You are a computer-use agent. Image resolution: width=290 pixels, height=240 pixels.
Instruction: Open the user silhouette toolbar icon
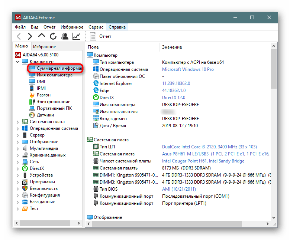click(65, 36)
